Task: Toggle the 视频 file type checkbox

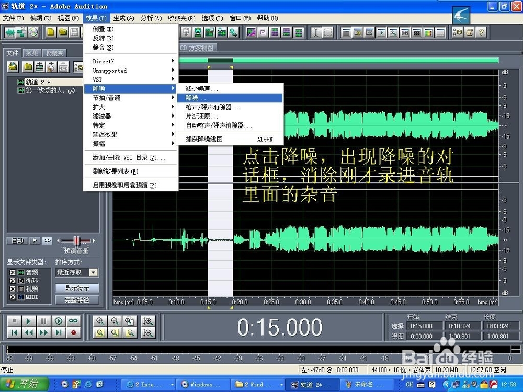Action: pyautogui.click(x=13, y=289)
